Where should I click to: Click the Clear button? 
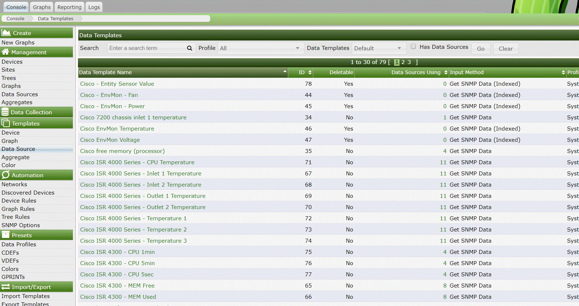point(506,48)
